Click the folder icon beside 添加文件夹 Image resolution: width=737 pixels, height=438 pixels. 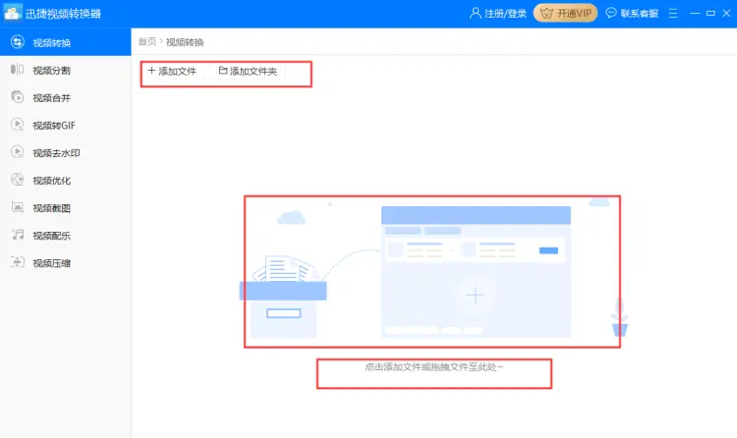(223, 71)
